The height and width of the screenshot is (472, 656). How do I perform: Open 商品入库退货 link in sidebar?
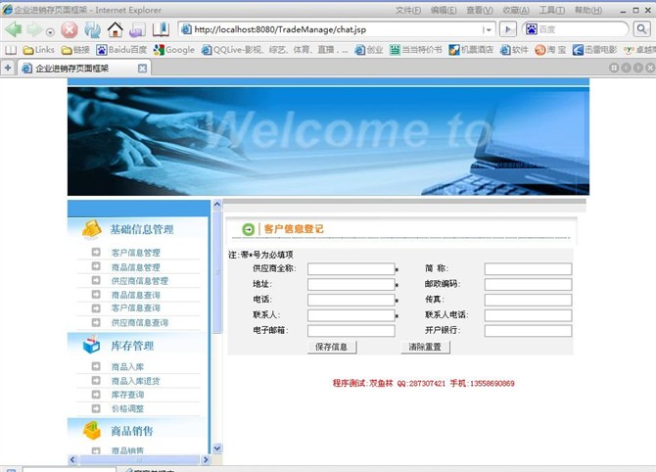pyautogui.click(x=135, y=381)
